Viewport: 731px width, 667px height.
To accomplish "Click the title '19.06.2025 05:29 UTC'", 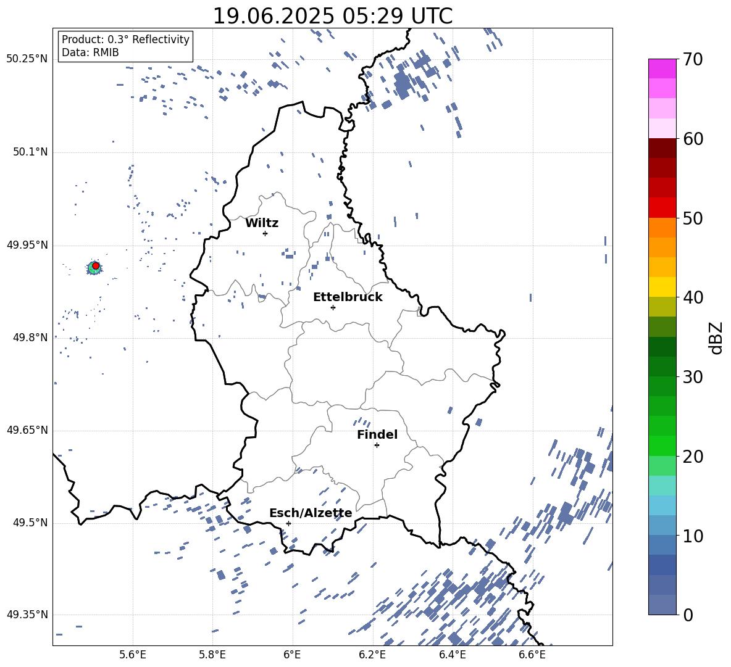I will [332, 16].
